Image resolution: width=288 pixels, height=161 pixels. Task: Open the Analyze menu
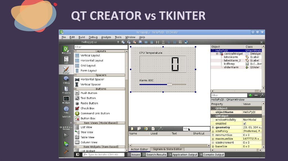(106, 37)
